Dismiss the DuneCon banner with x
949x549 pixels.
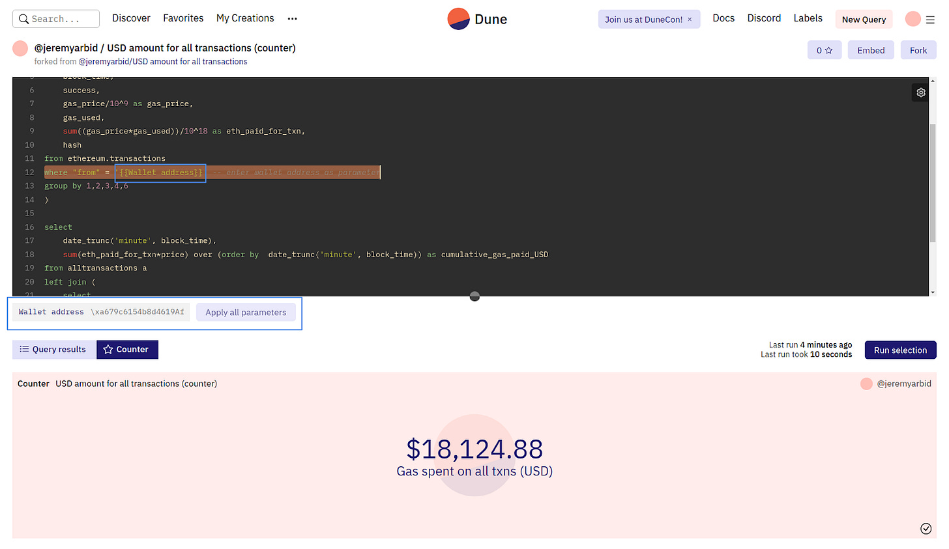pos(690,20)
